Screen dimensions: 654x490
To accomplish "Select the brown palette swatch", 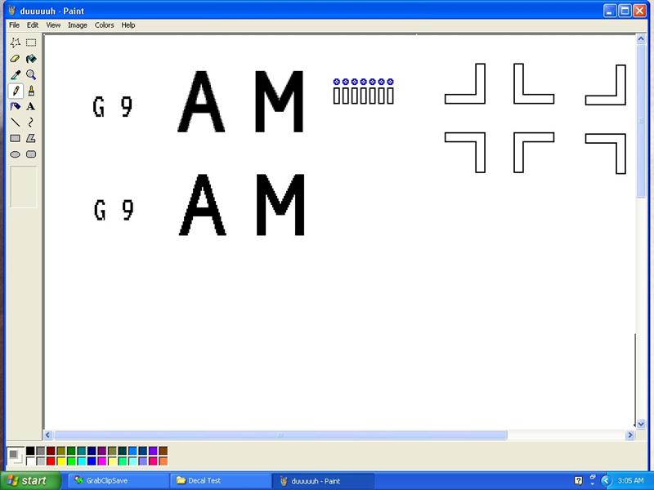I will point(163,451).
